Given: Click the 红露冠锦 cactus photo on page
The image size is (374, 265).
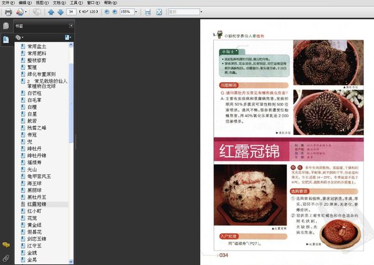Looking at the screenshot, I should pos(250,195).
